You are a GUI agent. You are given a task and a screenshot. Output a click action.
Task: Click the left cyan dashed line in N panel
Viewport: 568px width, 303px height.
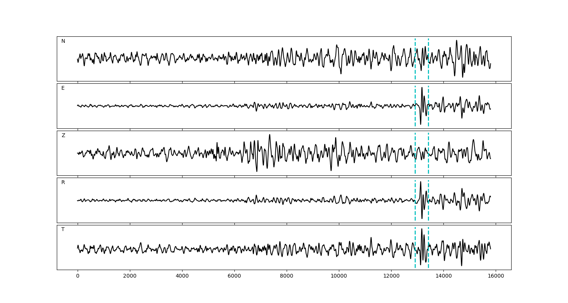pyautogui.click(x=415, y=68)
